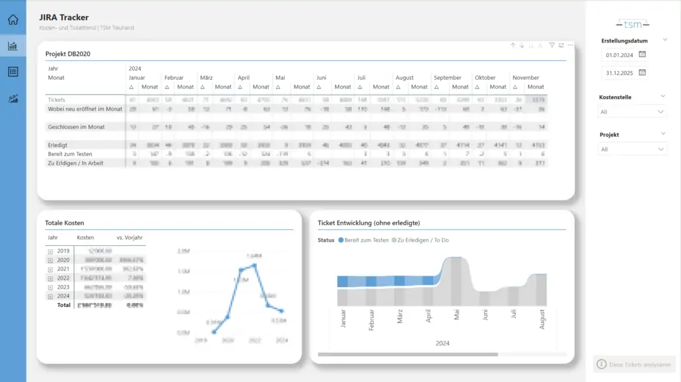The width and height of the screenshot is (681, 382).
Task: Open more options for the Projekt DB2020 visual
Action: pyautogui.click(x=570, y=45)
